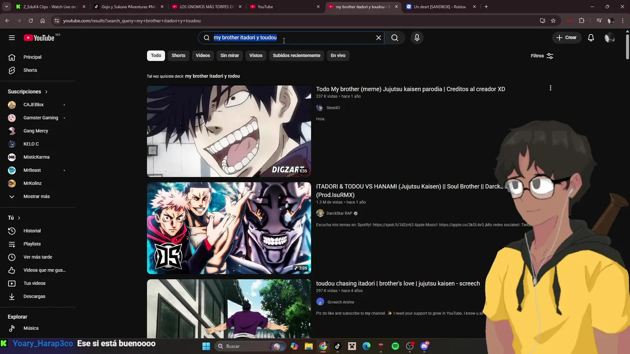The image size is (630, 354).
Task: Select the Vistos filter chip
Action: [256, 56]
